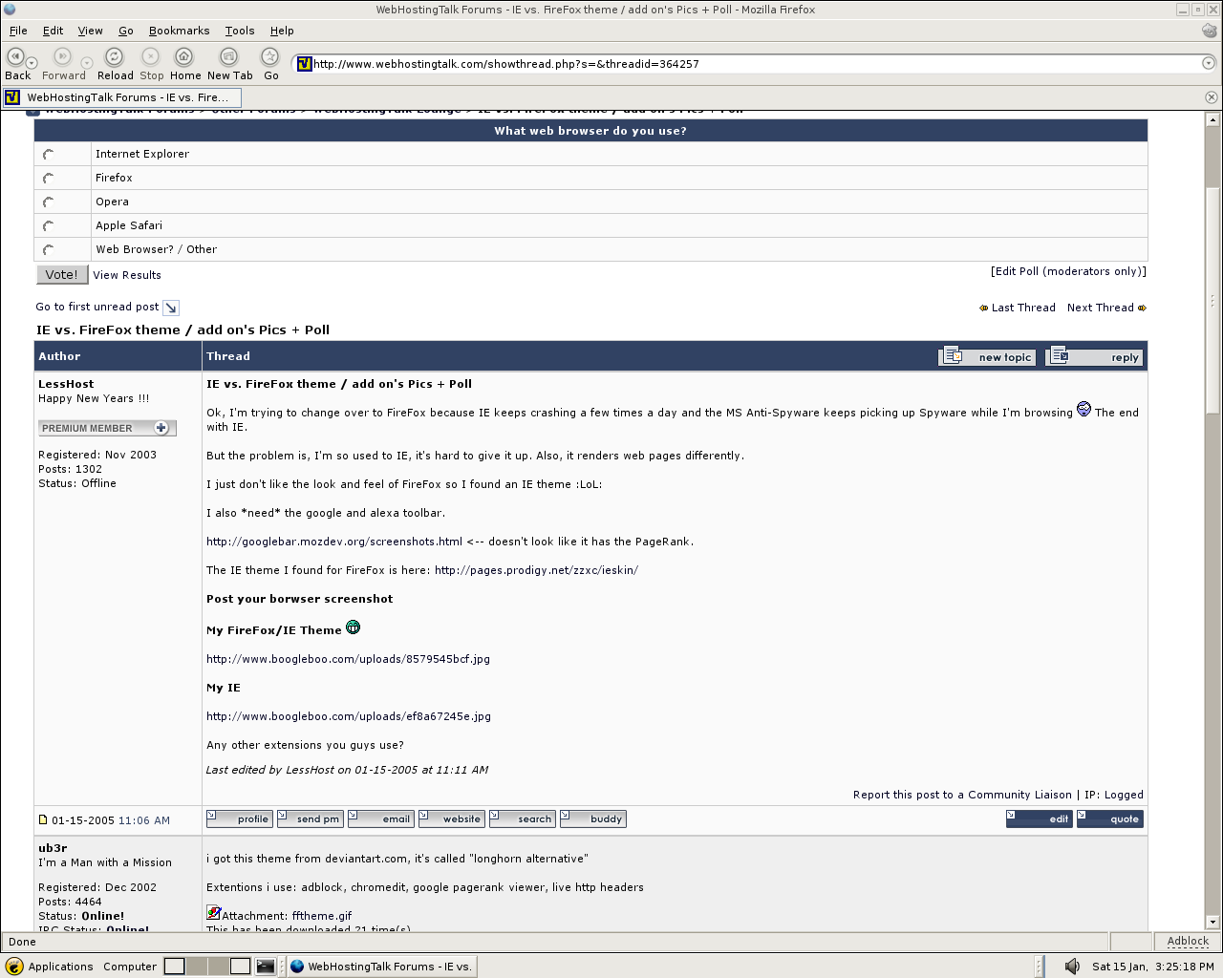Click the go to first unread post arrow icon

click(171, 308)
